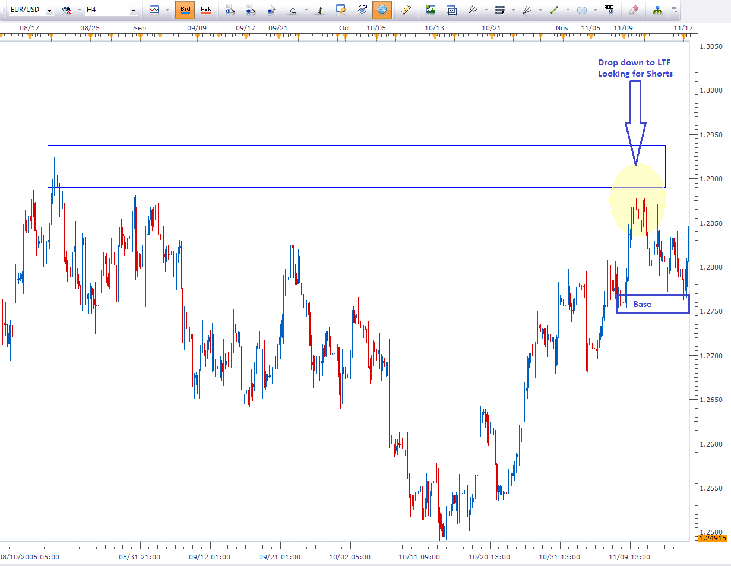Click the zoom out magnifier icon
Image resolution: width=731 pixels, height=566 pixels.
251,10
